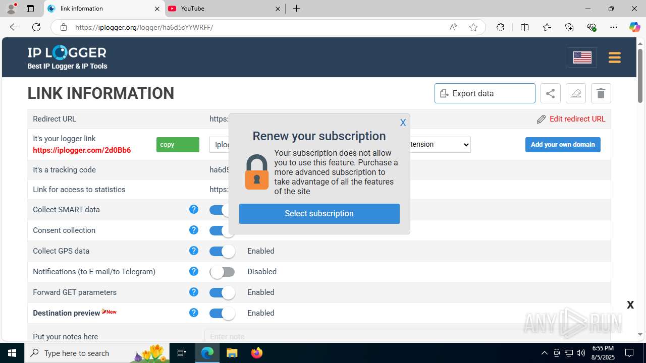
Task: Open the notifications center icon
Action: [x=629, y=353]
